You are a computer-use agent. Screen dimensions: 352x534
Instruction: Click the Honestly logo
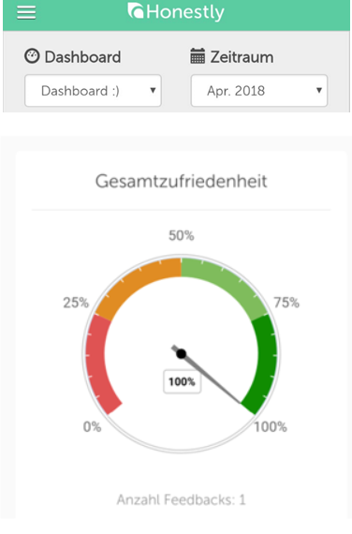[x=176, y=12]
